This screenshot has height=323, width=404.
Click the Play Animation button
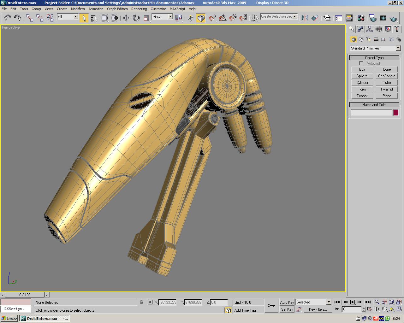(353, 302)
